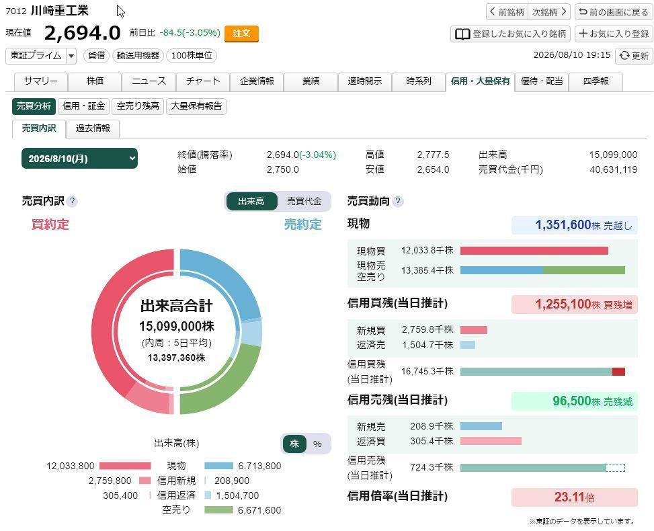This screenshot has height=531, width=654.
Task: Click the 返済買 bar 305.4千株
Action: tap(491, 441)
